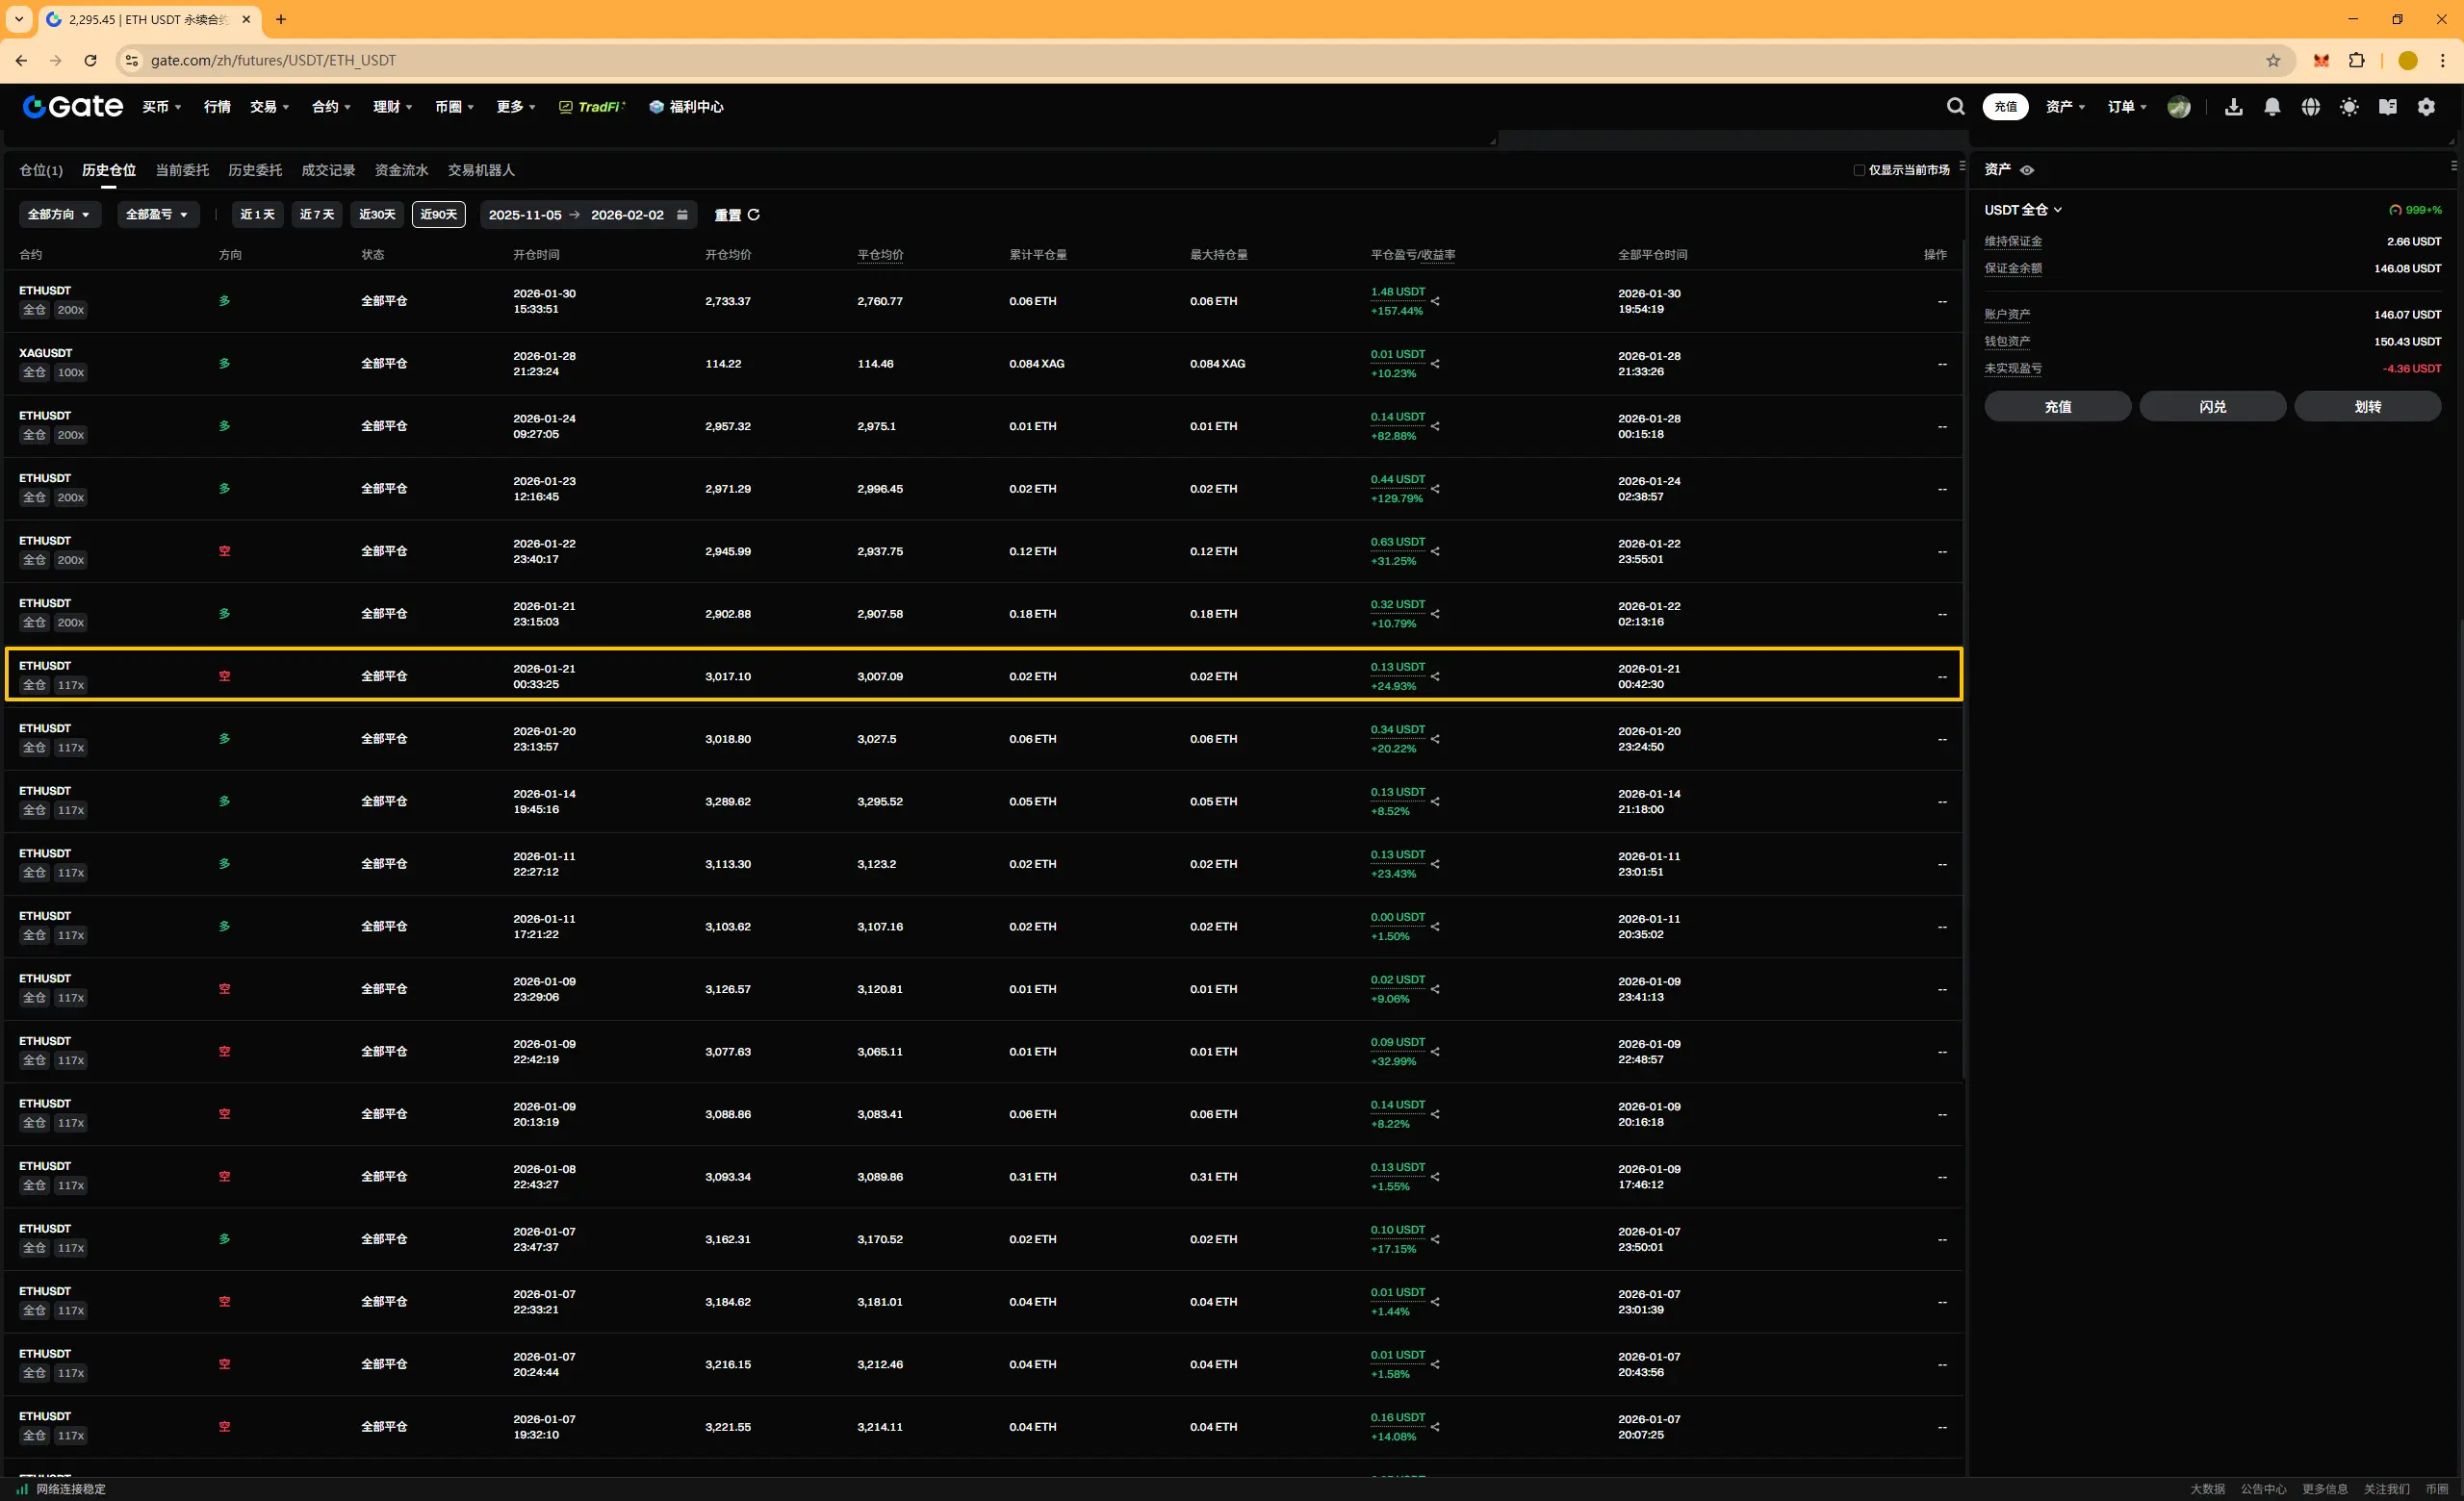Screen dimensions: 2464x1501
Task: Open the notifications bell icon
Action: point(2272,107)
